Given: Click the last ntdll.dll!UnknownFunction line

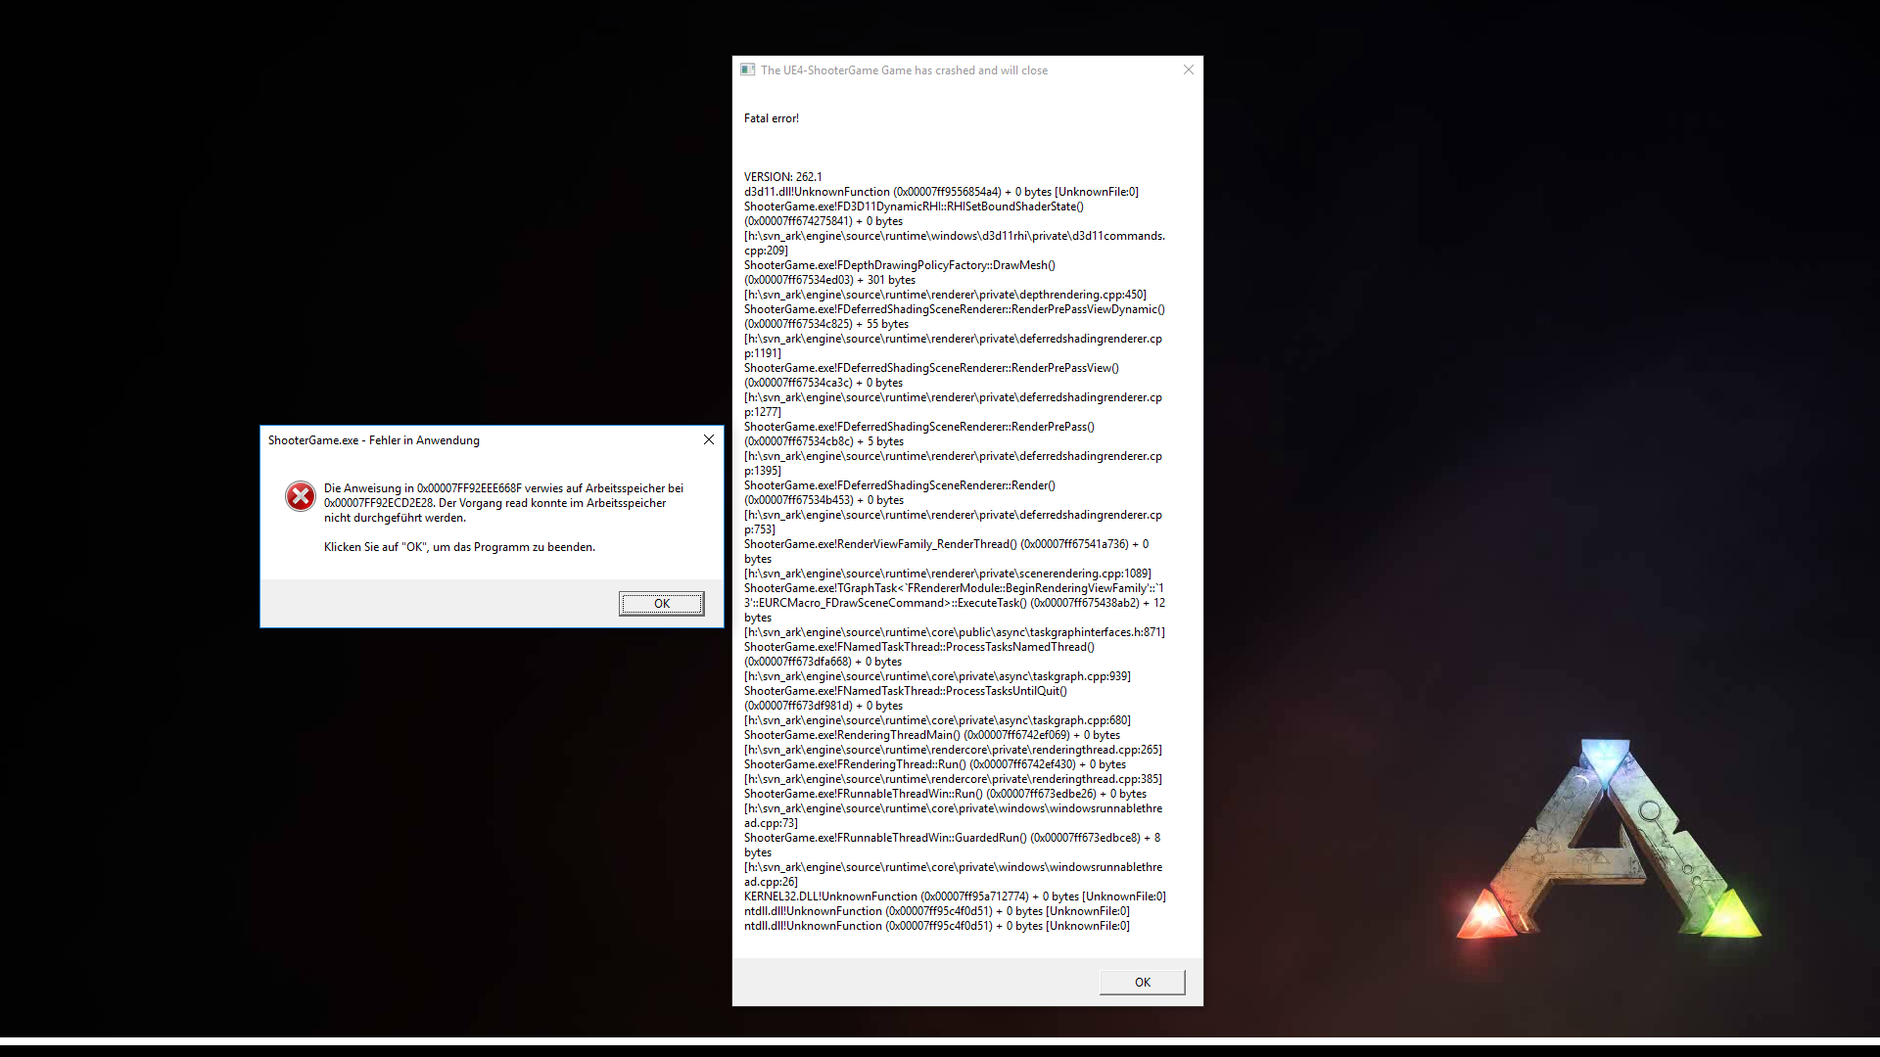Looking at the screenshot, I should (936, 926).
